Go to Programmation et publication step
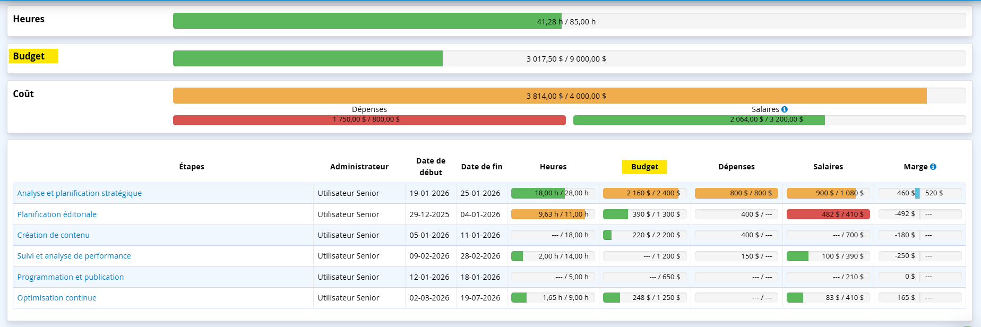This screenshot has width=981, height=327. [x=70, y=277]
